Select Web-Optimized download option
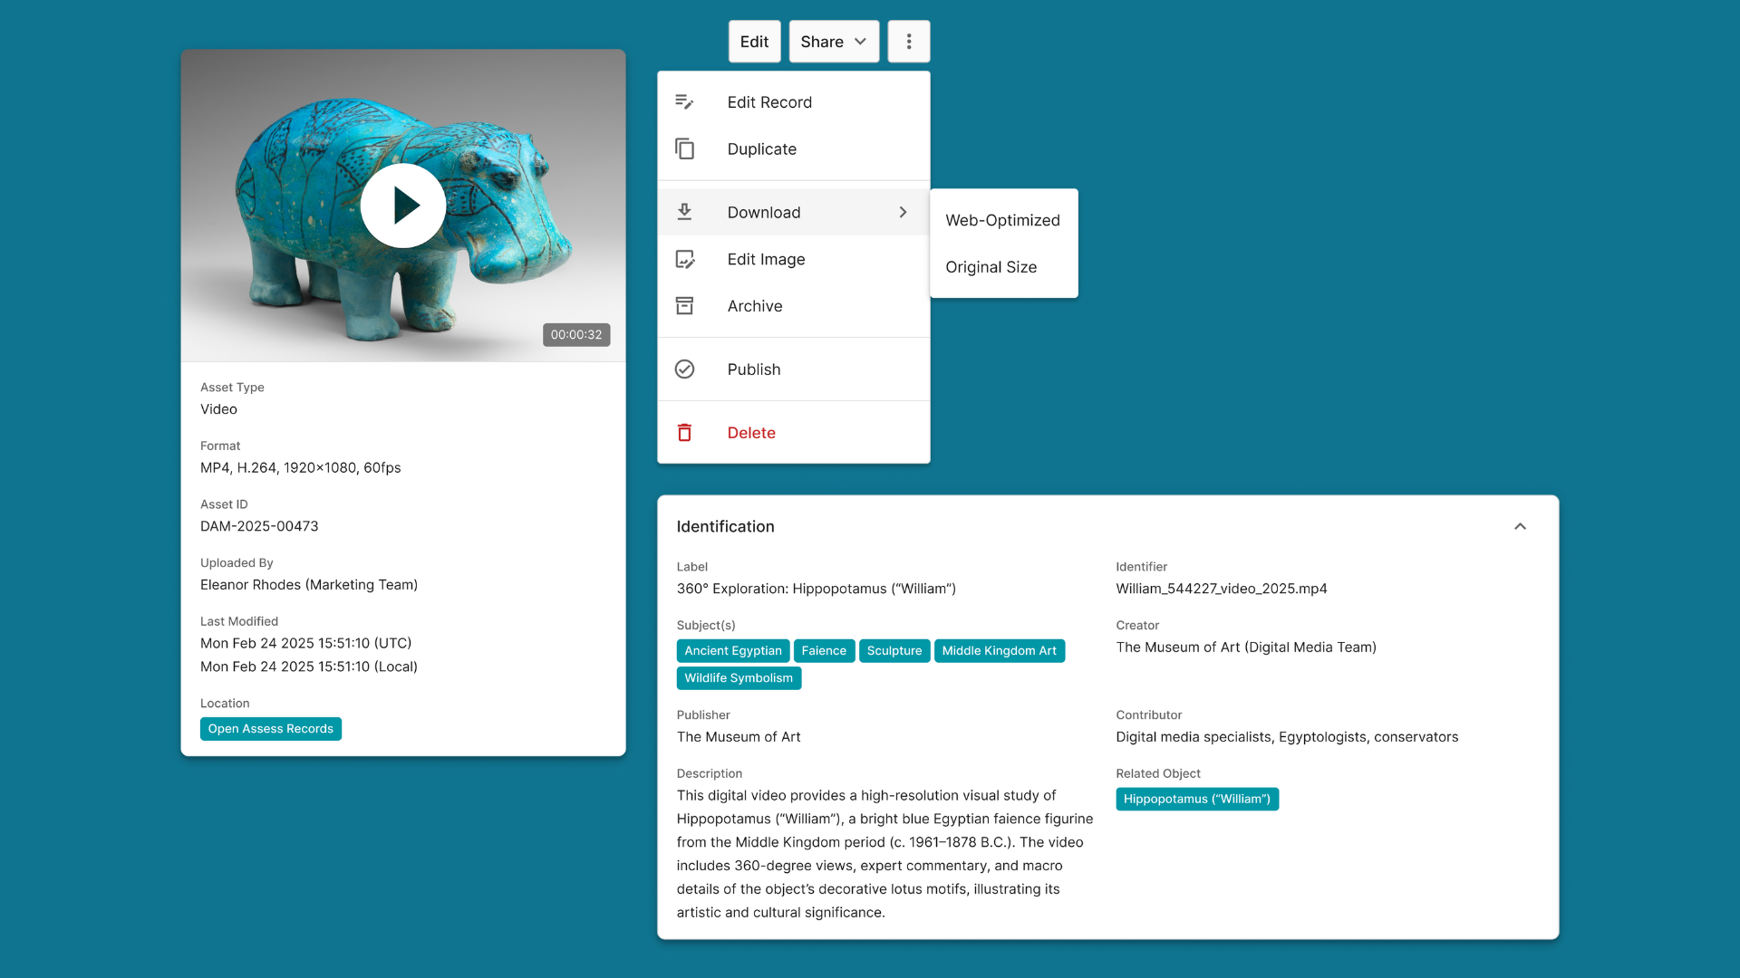The height and width of the screenshot is (978, 1740). (x=1002, y=220)
